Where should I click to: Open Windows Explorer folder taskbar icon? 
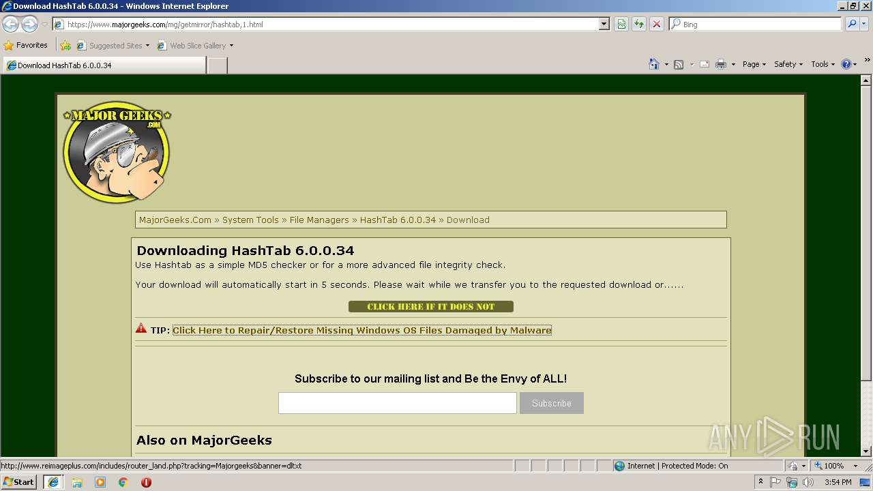tap(77, 482)
